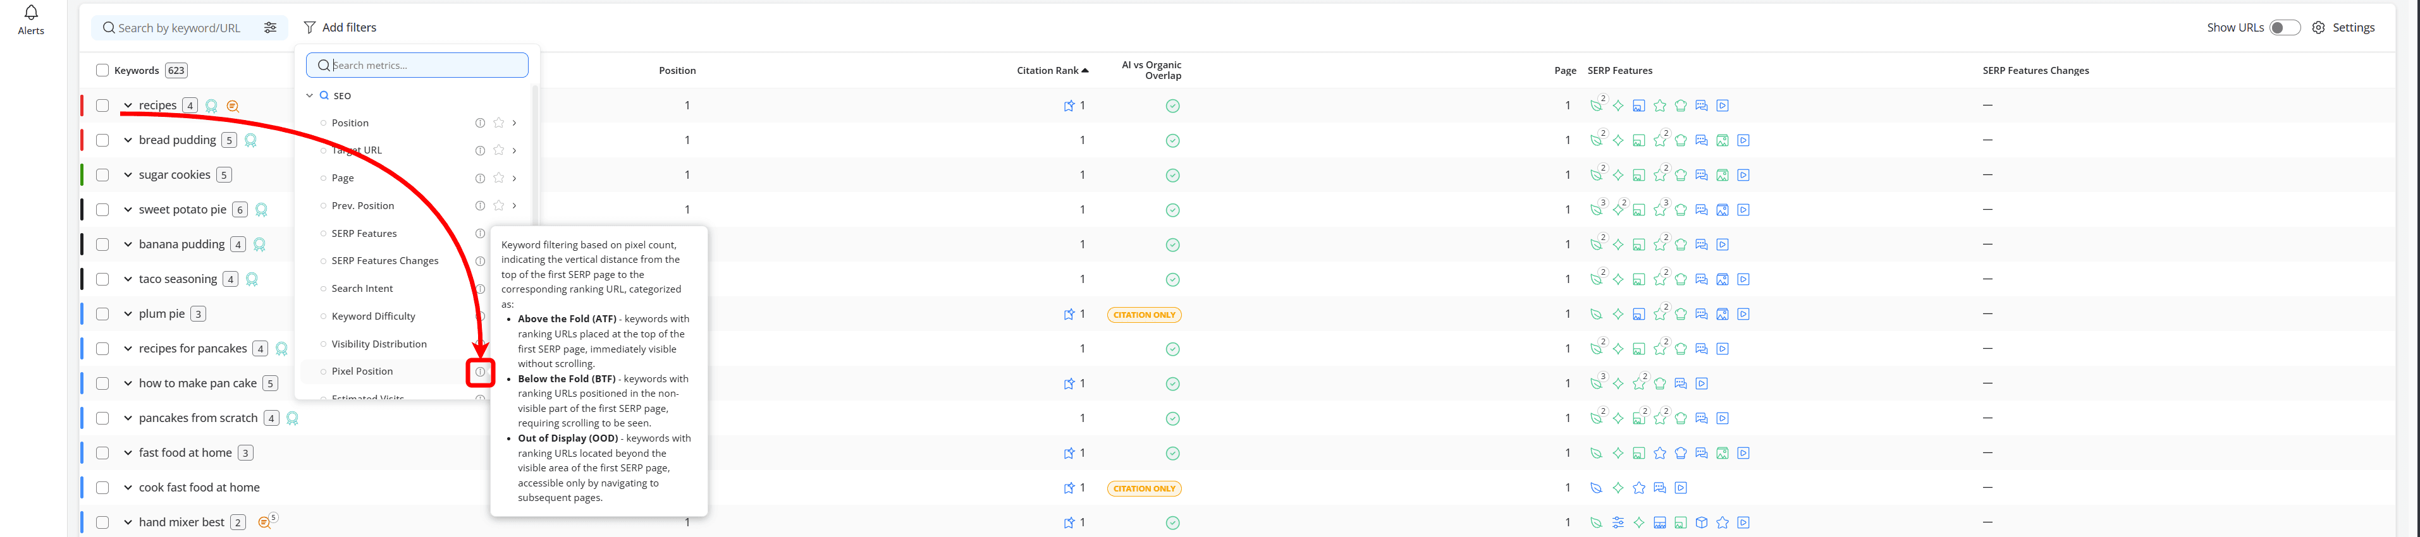Viewport: 2420px width, 537px height.
Task: Open Settings gear icon
Action: [2319, 28]
